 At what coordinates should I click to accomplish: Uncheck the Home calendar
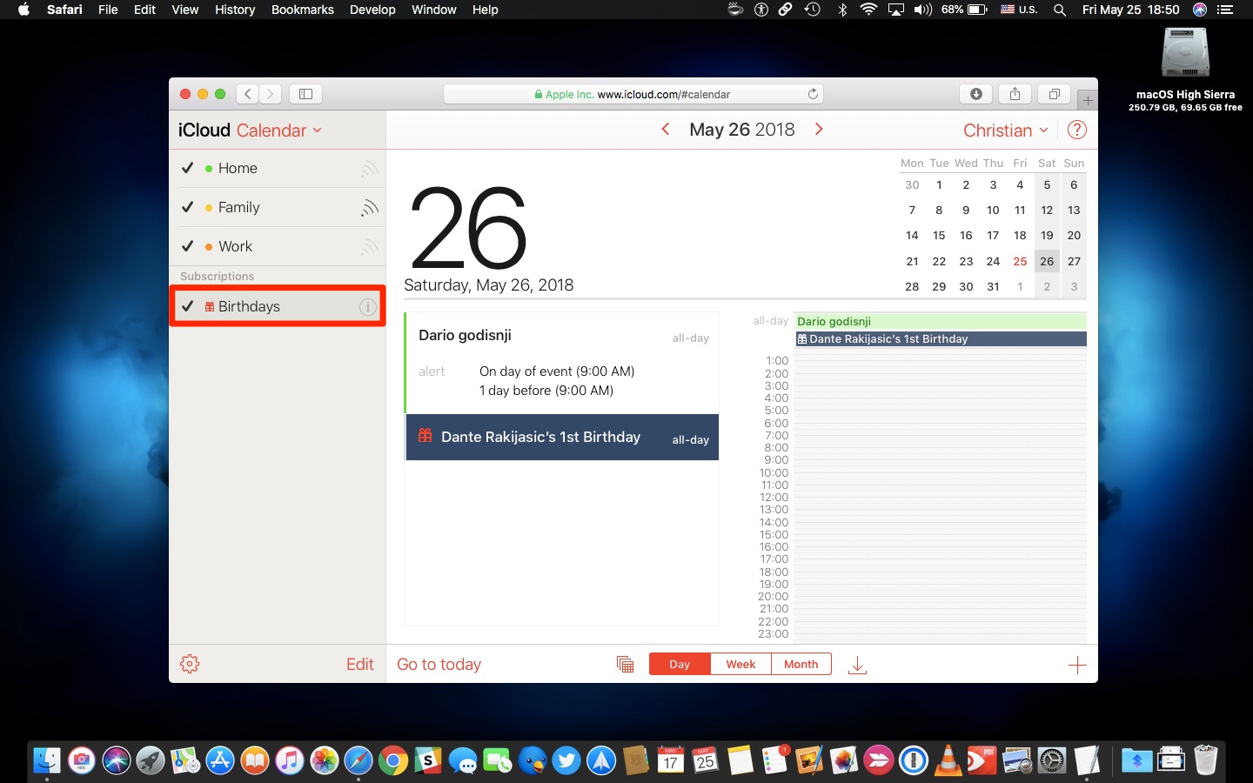pos(187,168)
